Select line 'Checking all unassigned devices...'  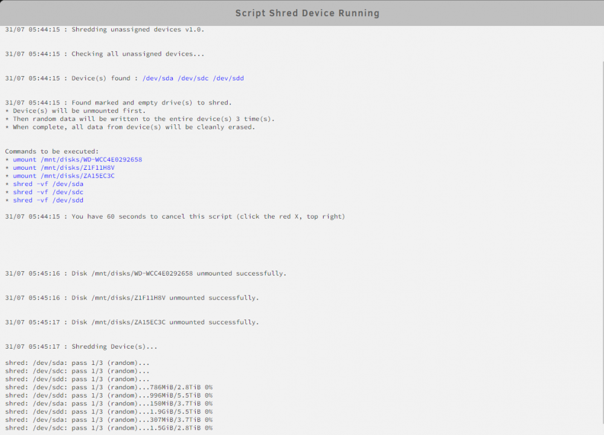point(104,54)
